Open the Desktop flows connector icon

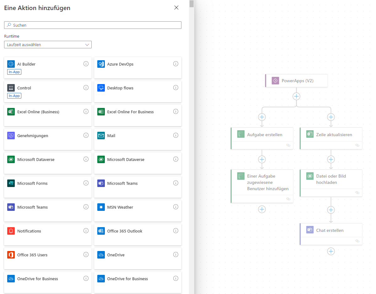[x=101, y=88]
